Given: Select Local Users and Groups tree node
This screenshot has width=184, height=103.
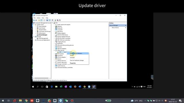Looking at the screenshot, I should [x=45, y=31].
